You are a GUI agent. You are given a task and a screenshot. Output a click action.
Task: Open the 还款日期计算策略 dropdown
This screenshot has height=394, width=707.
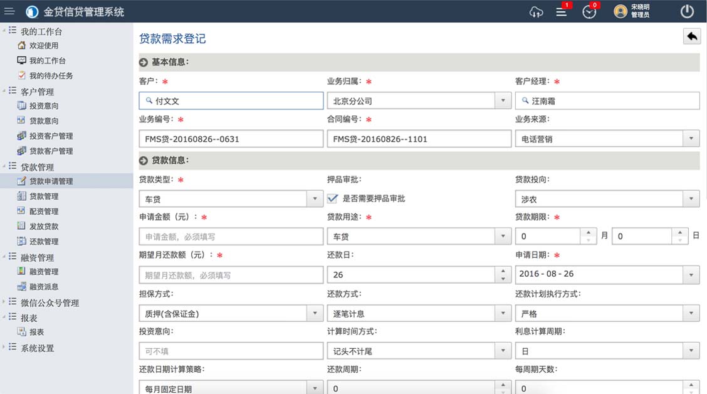(315, 388)
